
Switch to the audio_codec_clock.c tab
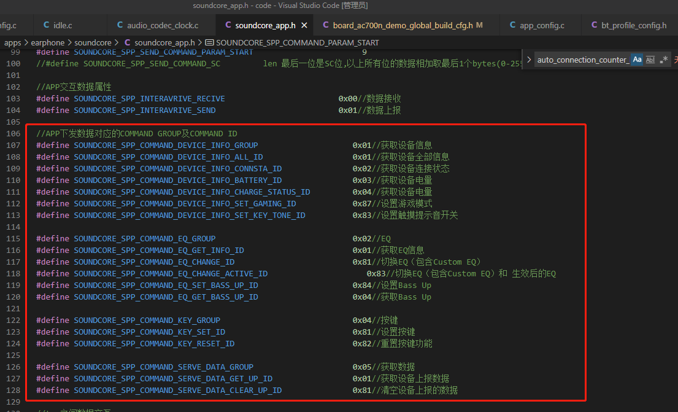tap(163, 25)
